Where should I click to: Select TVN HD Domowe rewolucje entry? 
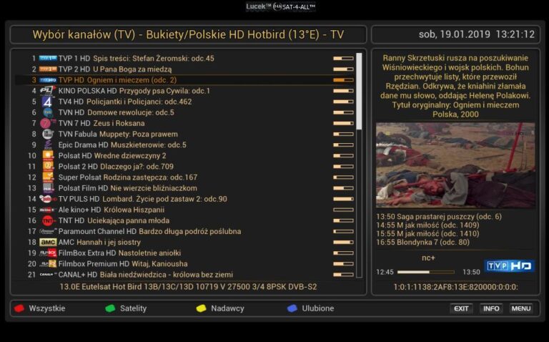(x=185, y=112)
